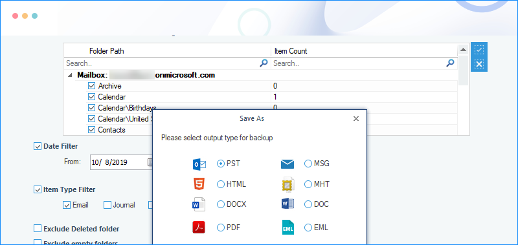This screenshot has height=245, width=518.
Task: Click the Calendar item count value 1
Action: tap(275, 97)
